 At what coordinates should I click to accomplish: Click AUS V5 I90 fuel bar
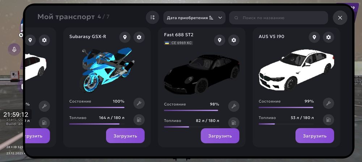click(x=286, y=124)
